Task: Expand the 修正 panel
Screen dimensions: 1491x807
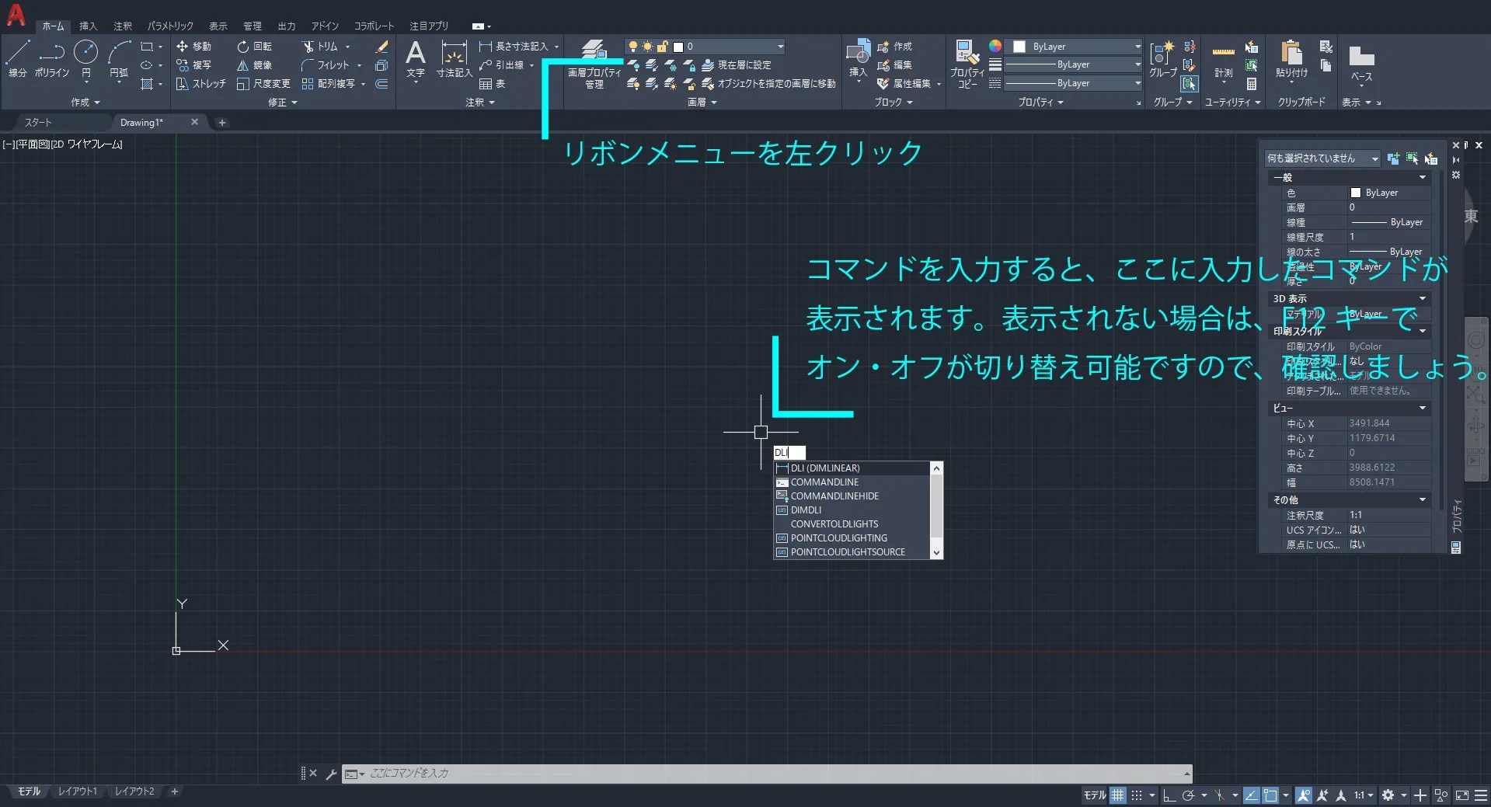Action: point(283,103)
